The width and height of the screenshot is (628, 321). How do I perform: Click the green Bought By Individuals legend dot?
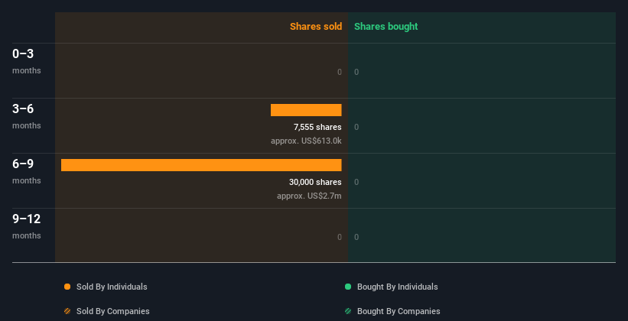click(x=348, y=287)
